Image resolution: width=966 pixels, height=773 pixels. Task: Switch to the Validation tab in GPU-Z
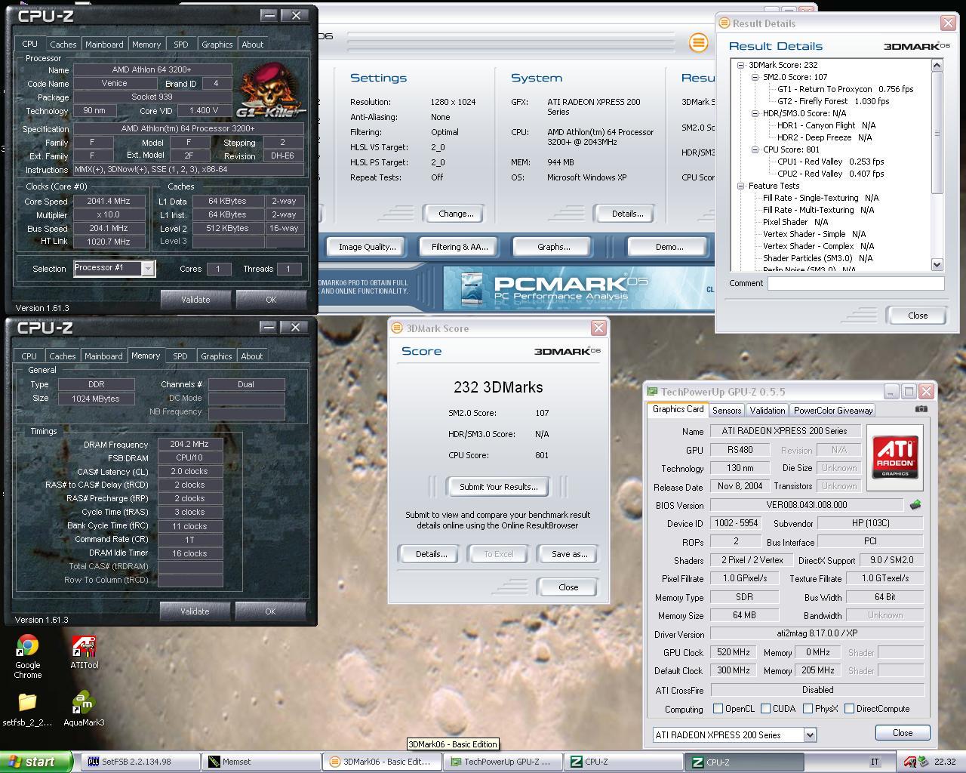point(767,410)
